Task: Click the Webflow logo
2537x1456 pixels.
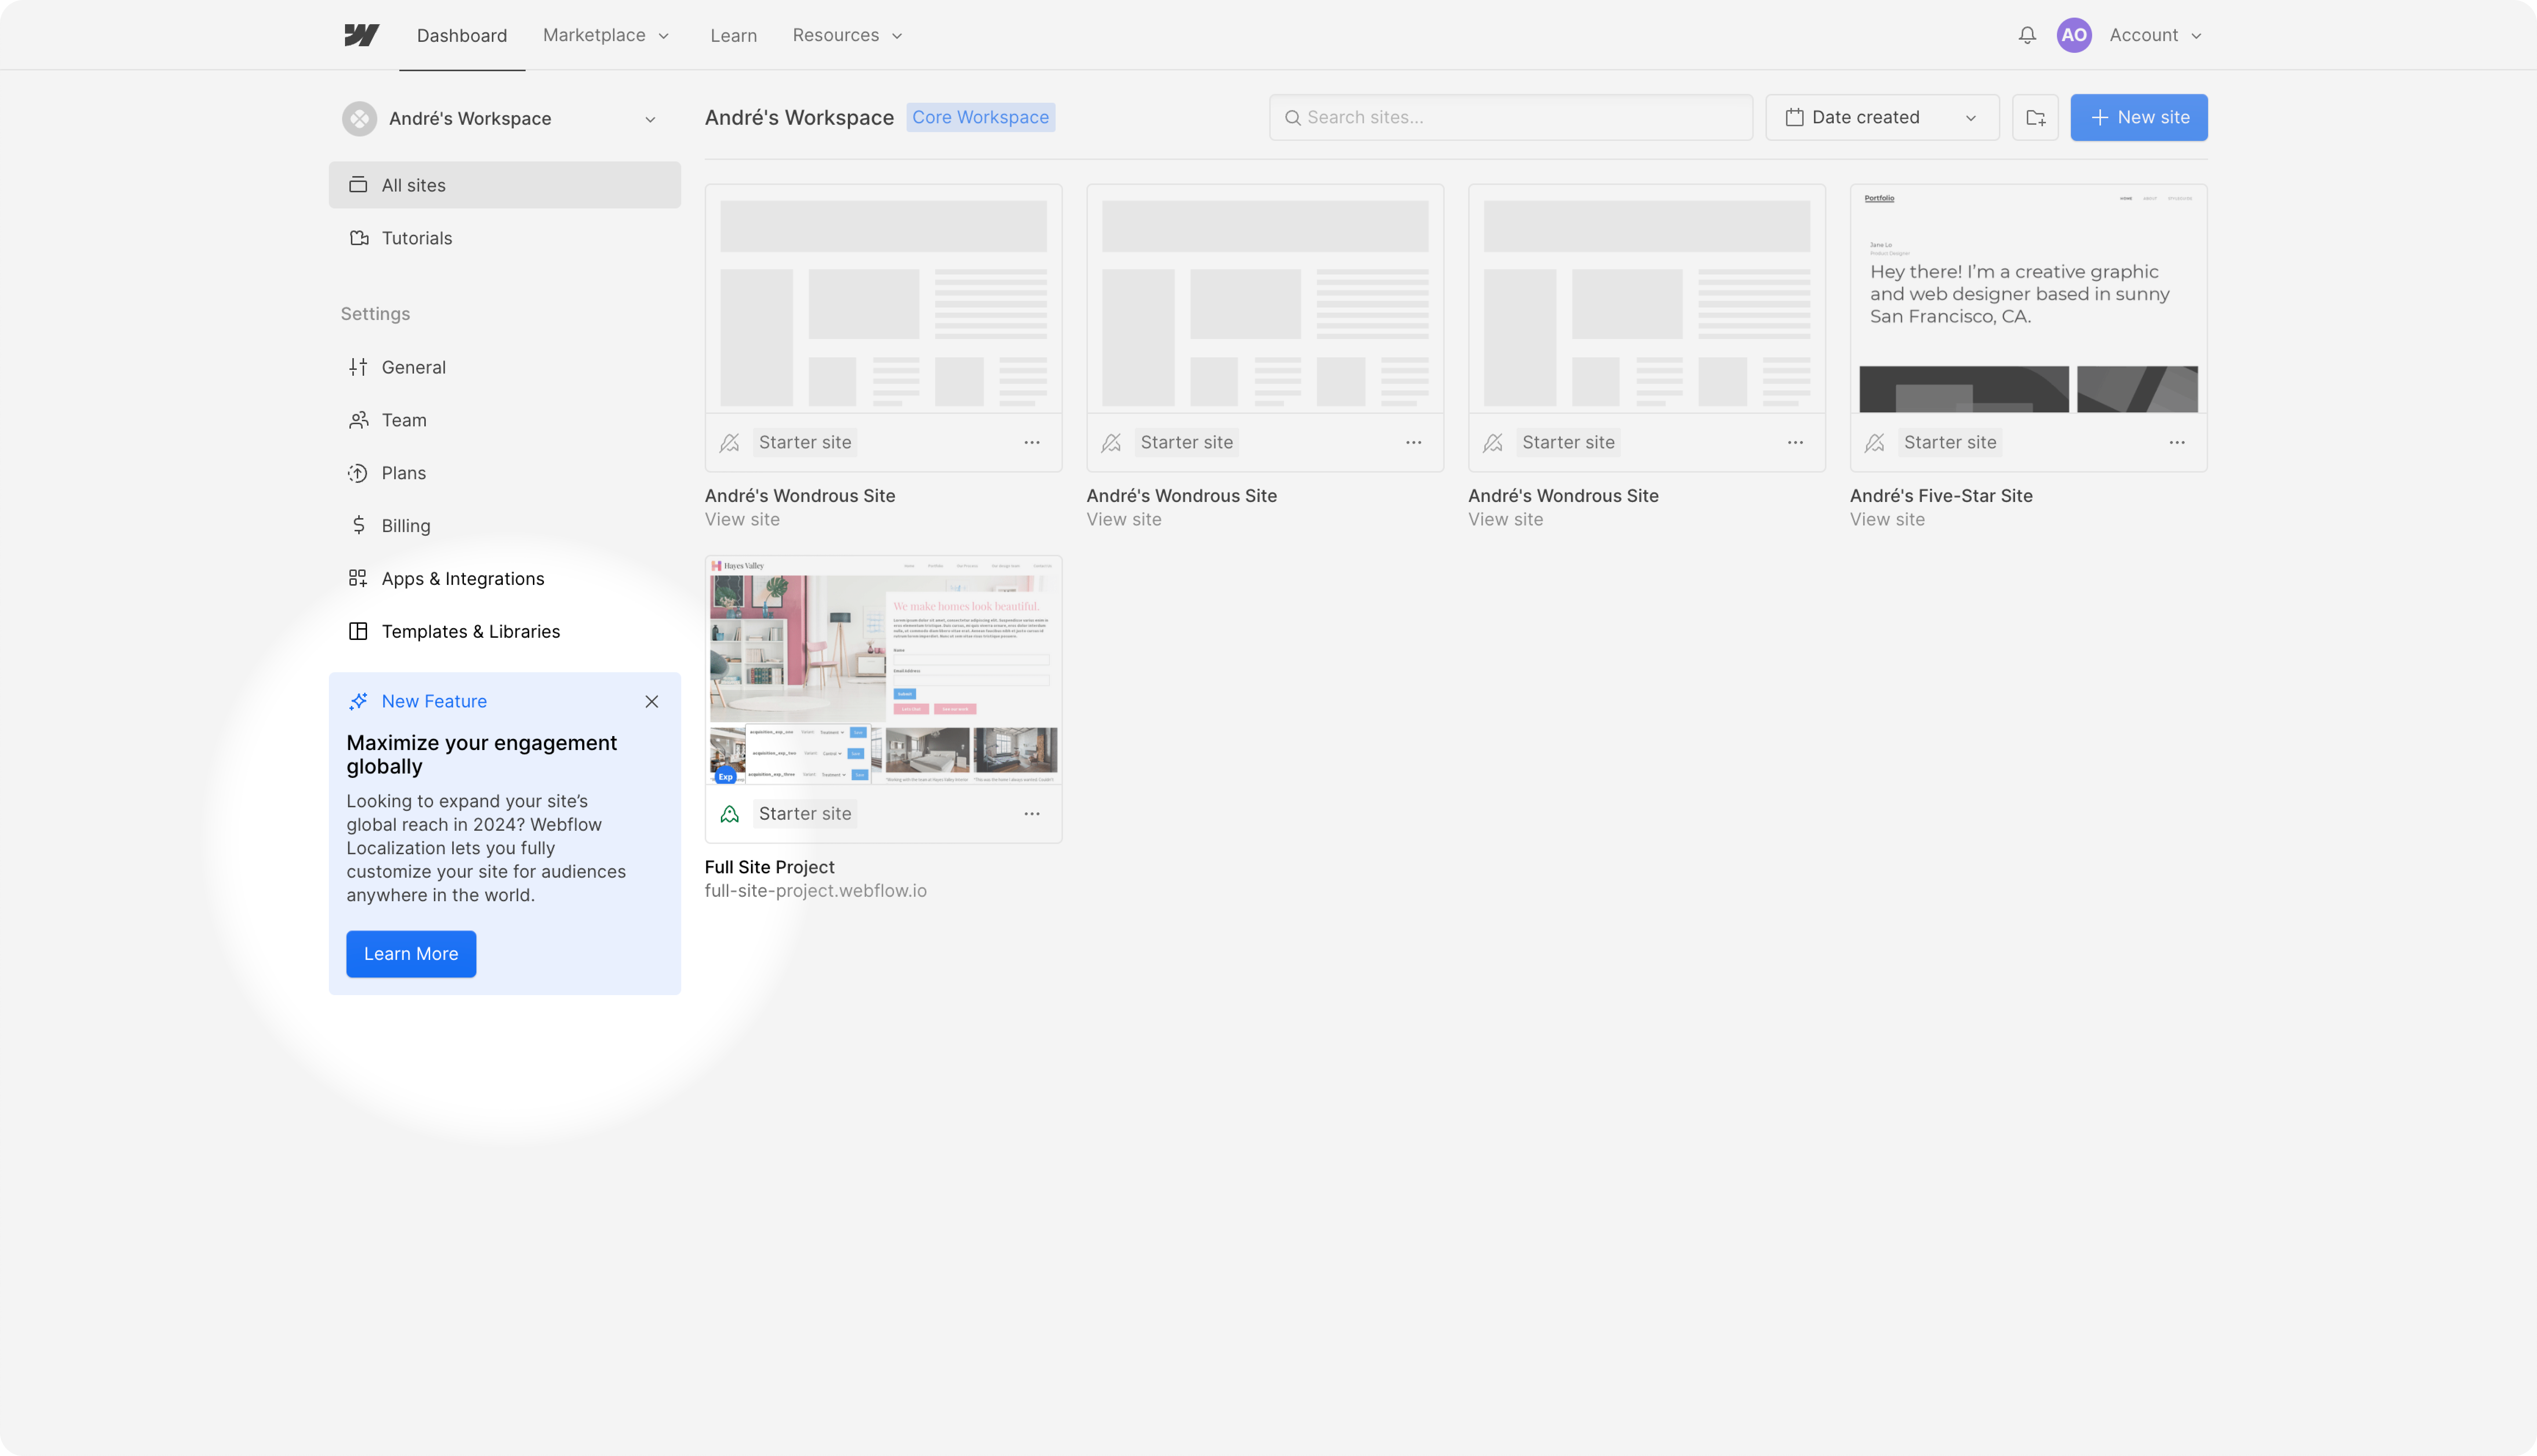Action: (x=361, y=35)
